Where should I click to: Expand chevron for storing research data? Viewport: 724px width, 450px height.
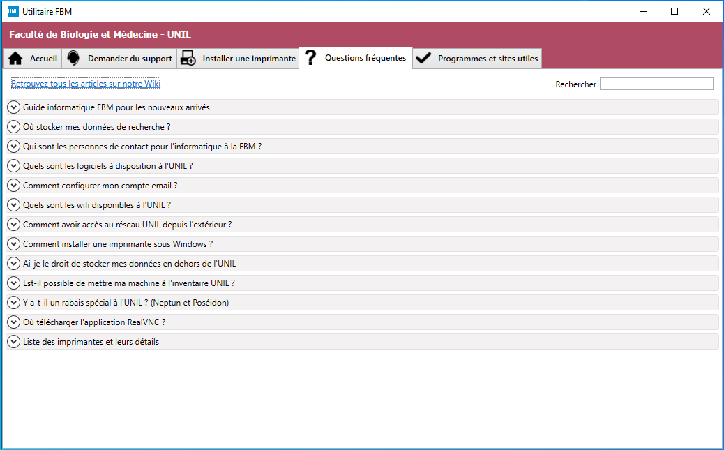[x=13, y=127]
